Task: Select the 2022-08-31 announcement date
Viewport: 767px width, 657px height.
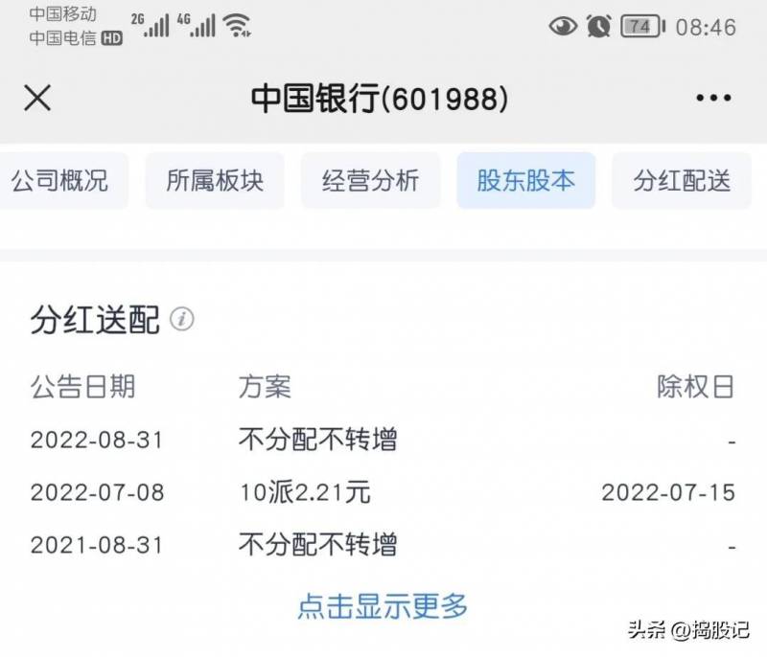Action: click(x=97, y=440)
